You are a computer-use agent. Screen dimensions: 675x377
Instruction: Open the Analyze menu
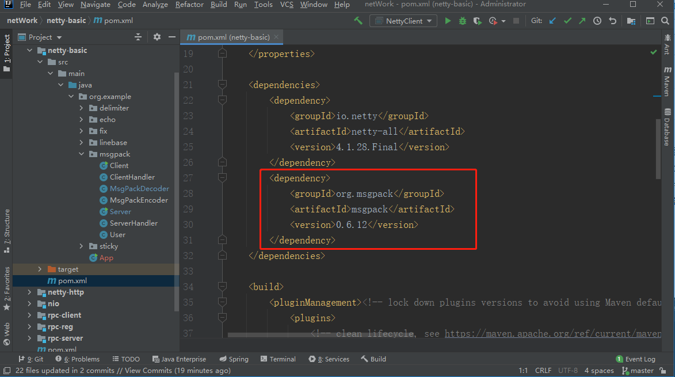155,4
